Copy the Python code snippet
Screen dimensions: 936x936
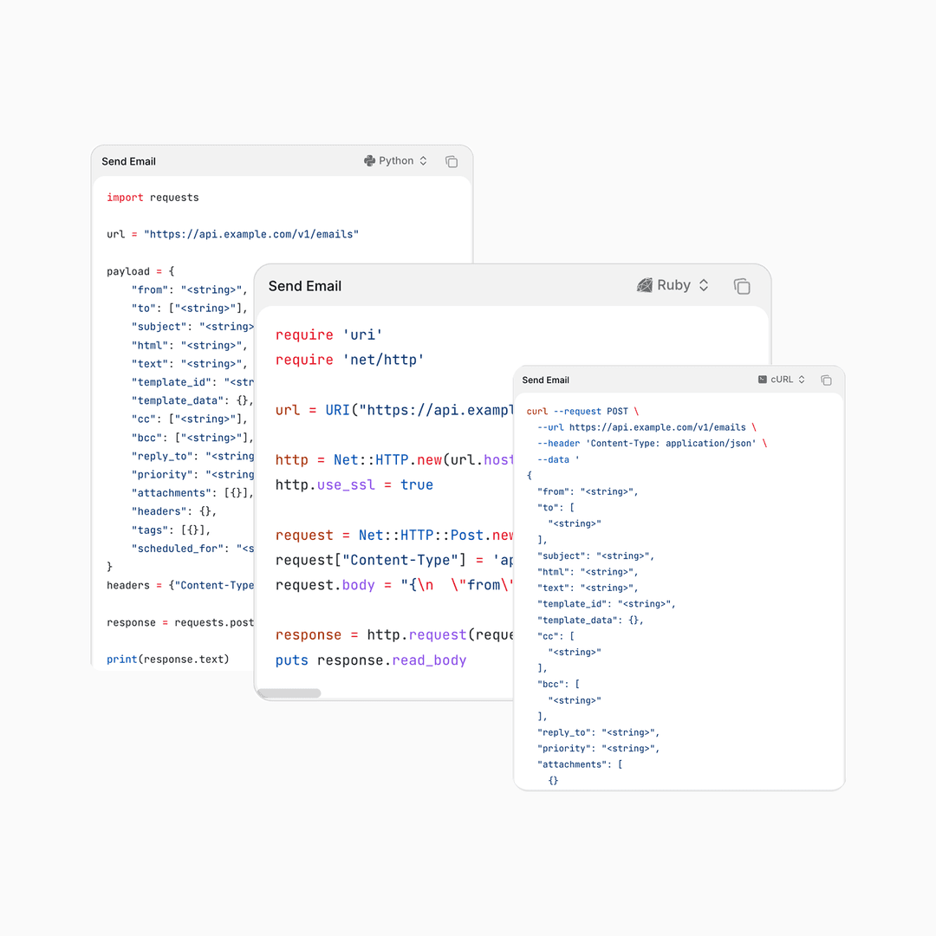452,161
